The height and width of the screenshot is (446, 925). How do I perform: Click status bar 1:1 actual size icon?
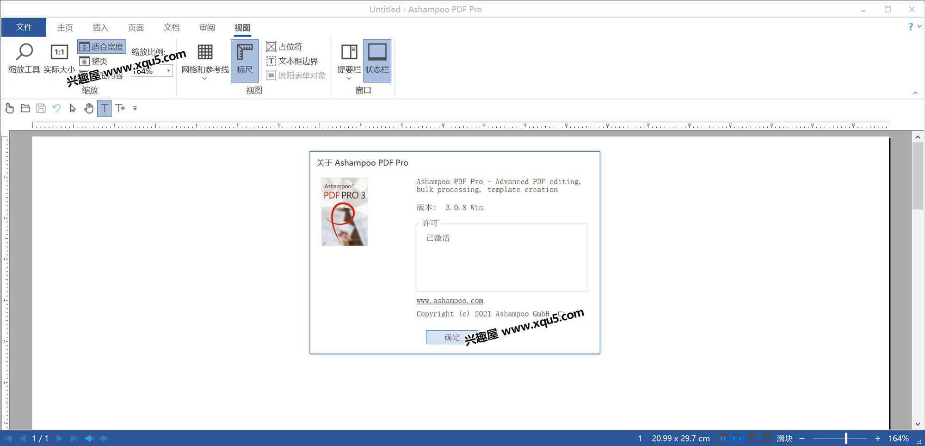point(723,438)
